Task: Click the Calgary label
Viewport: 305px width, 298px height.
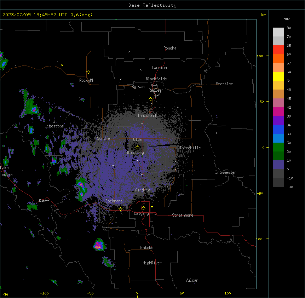Action: point(142,213)
